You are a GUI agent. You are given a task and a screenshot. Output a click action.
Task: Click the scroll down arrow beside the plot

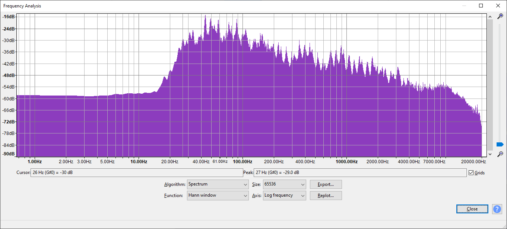490,154
